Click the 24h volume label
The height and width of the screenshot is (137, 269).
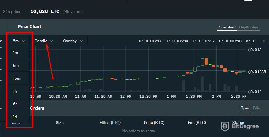point(73,12)
